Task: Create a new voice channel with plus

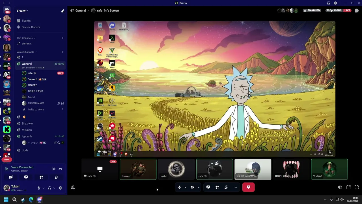Action: point(63,52)
